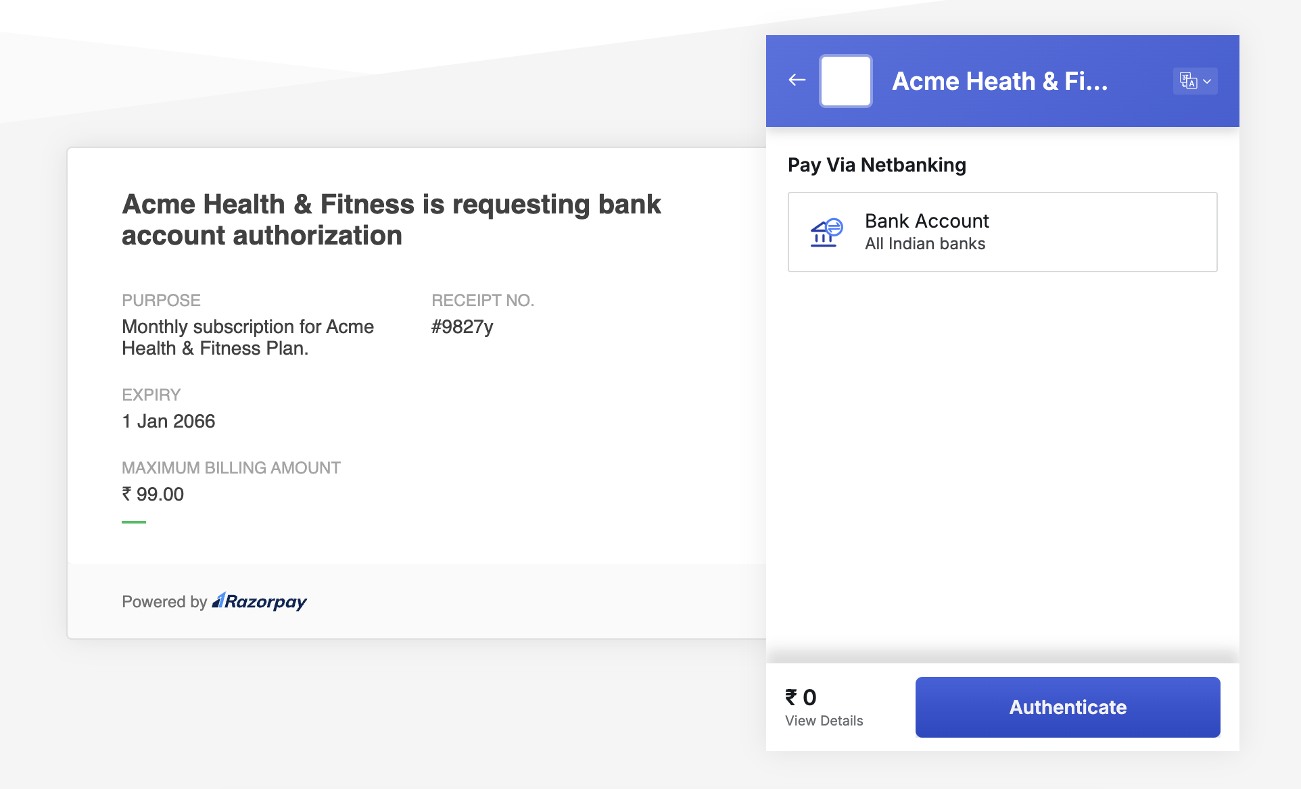Screen dimensions: 1301x789
Task: Click the Pay Via Netbanking heading
Action: point(876,164)
